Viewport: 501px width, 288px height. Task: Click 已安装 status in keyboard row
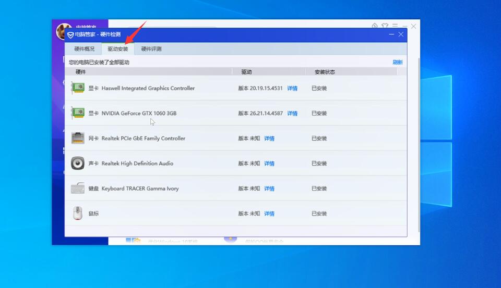pos(319,189)
